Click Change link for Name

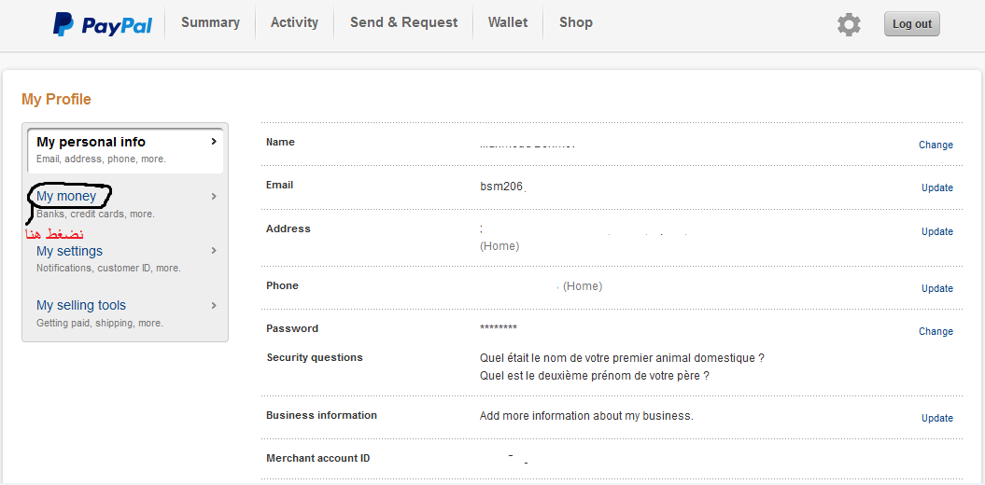click(936, 145)
